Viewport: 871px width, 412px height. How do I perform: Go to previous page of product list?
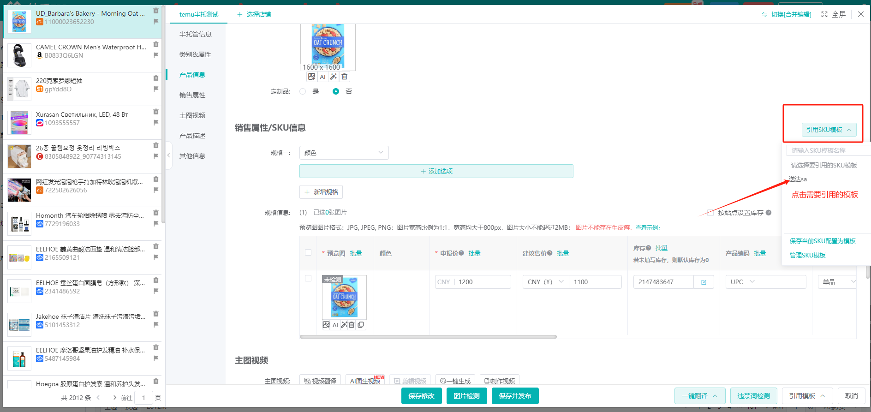98,397
